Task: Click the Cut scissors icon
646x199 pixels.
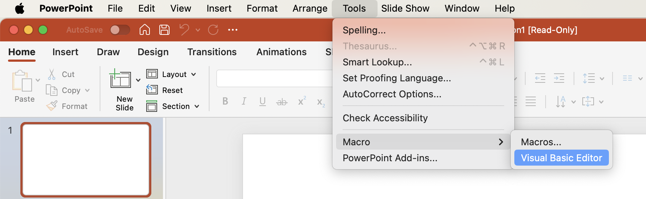Action: tap(52, 74)
